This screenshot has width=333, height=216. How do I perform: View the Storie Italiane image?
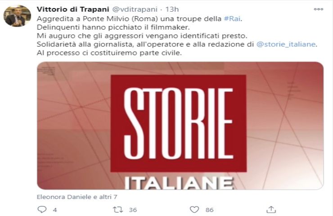tap(180, 126)
